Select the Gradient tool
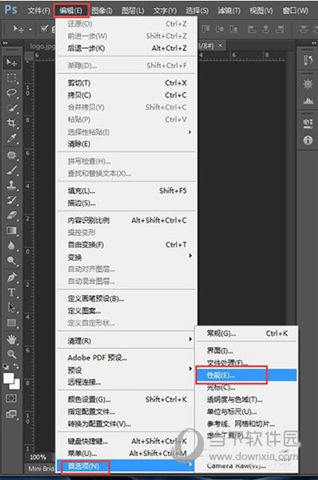This screenshot has width=318, height=480. point(12,230)
